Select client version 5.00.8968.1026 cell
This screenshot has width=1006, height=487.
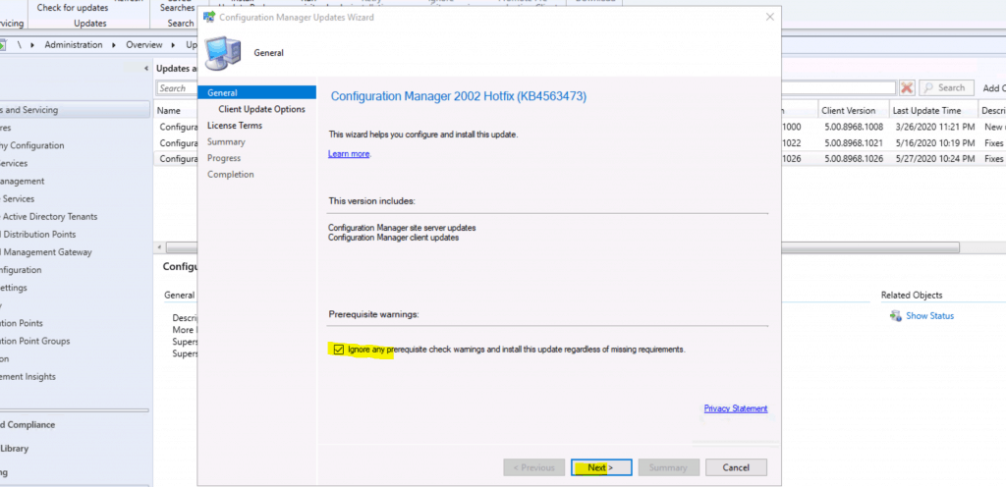[854, 159]
